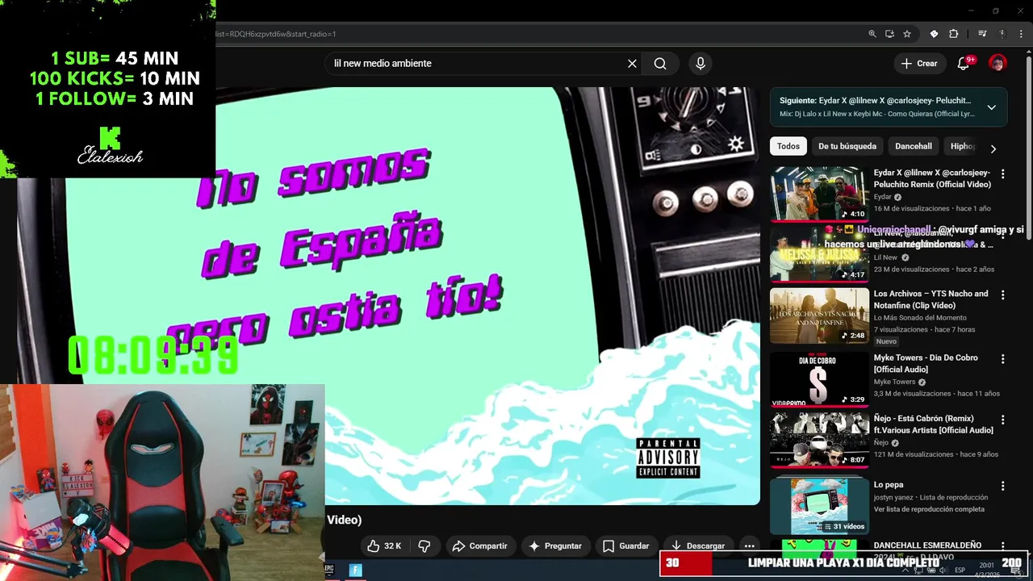The height and width of the screenshot is (581, 1033).
Task: Click the Ñejo channel name
Action: tap(881, 442)
